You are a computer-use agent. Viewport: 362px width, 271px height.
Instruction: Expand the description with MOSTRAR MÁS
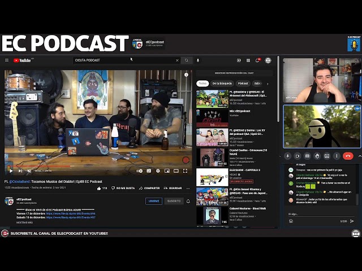(x=24, y=222)
